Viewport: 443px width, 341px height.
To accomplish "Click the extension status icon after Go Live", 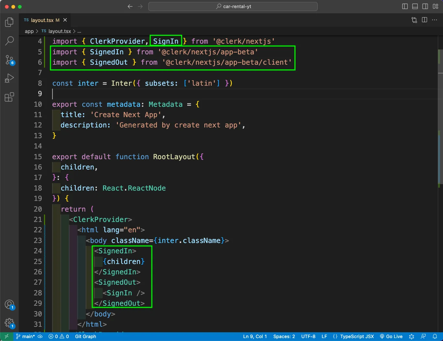I will (412, 336).
